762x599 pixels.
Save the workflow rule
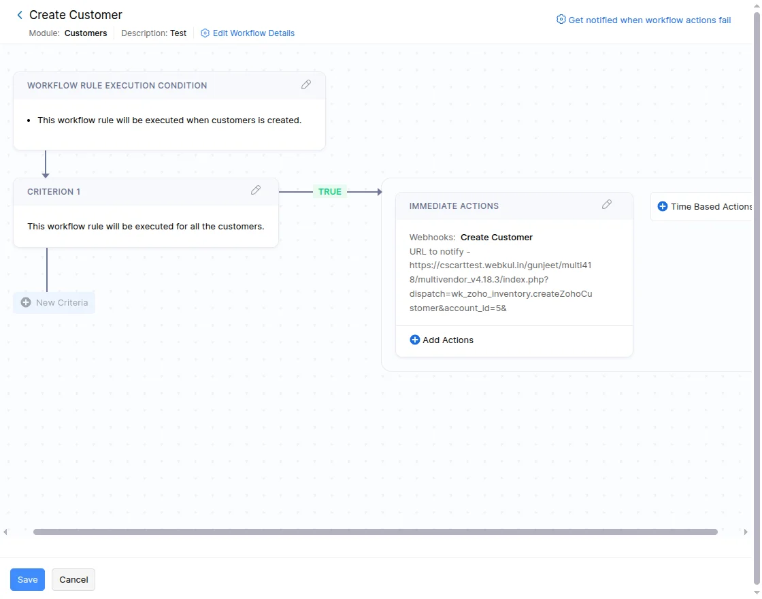point(27,579)
